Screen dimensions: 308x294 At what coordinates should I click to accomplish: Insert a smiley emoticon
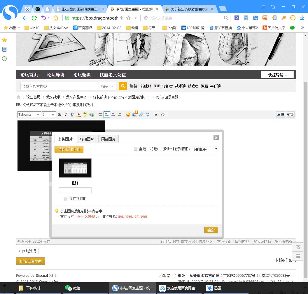[x=128, y=115]
